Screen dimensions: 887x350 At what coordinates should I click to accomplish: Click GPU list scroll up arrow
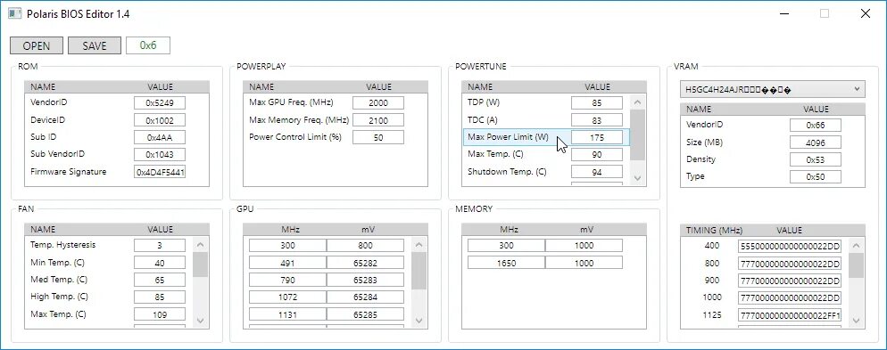(x=419, y=245)
